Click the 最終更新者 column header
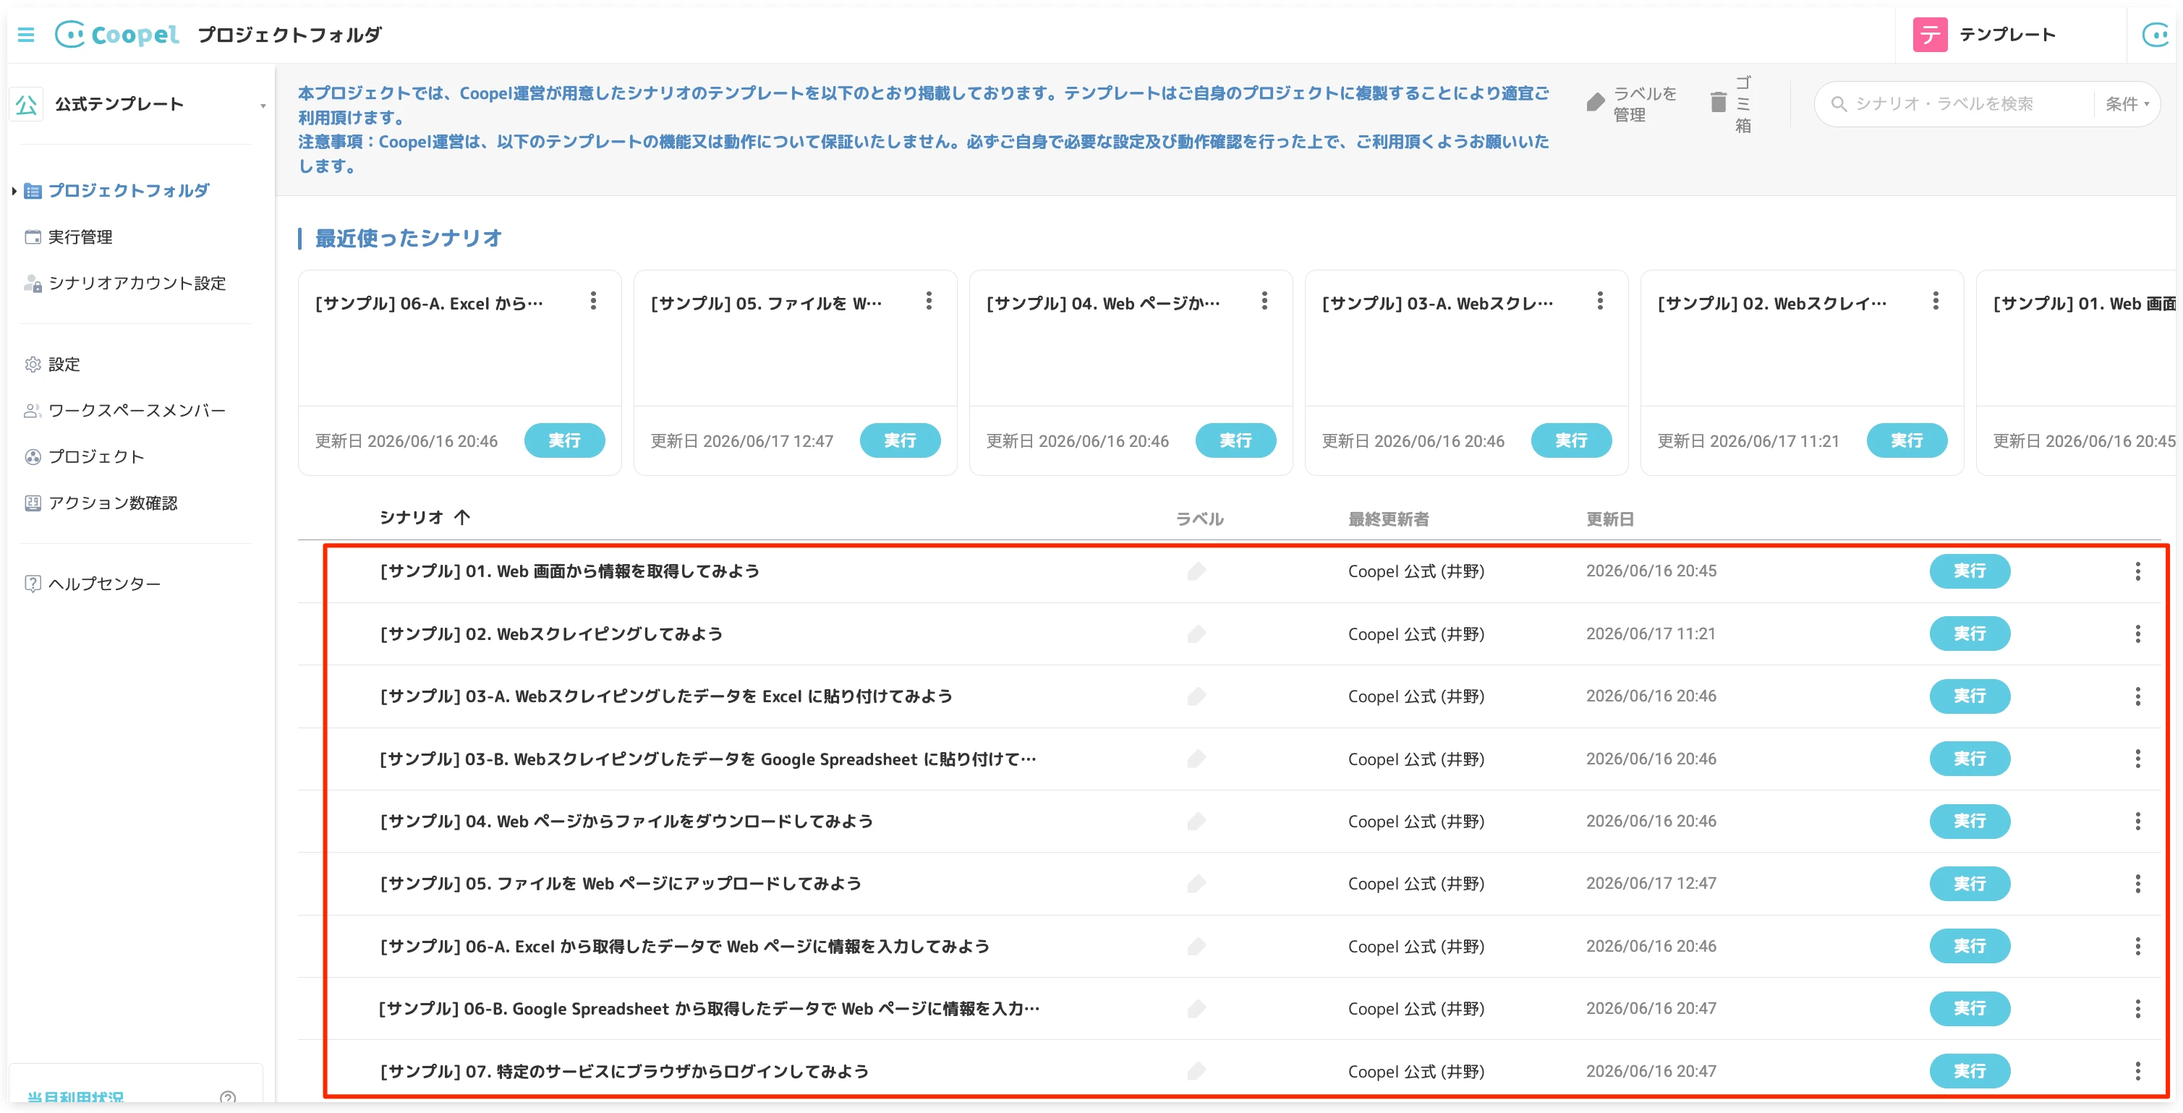The height and width of the screenshot is (1113, 2183). tap(1388, 519)
